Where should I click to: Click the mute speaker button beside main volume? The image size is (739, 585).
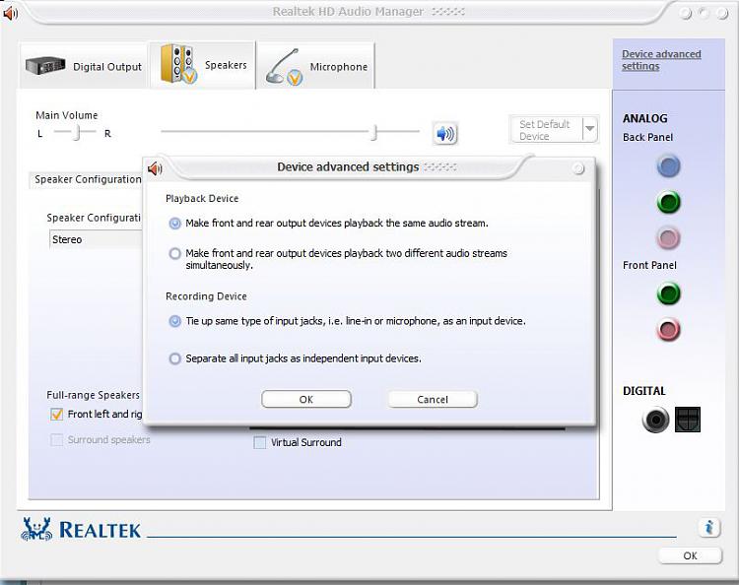[x=445, y=134]
